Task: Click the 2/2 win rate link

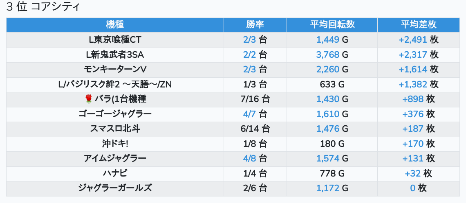Action: (249, 55)
